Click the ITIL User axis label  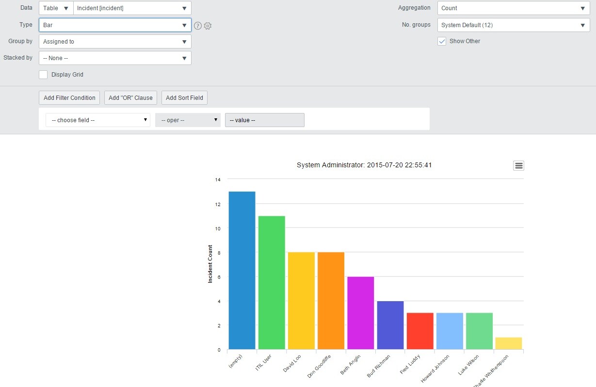tap(263, 363)
